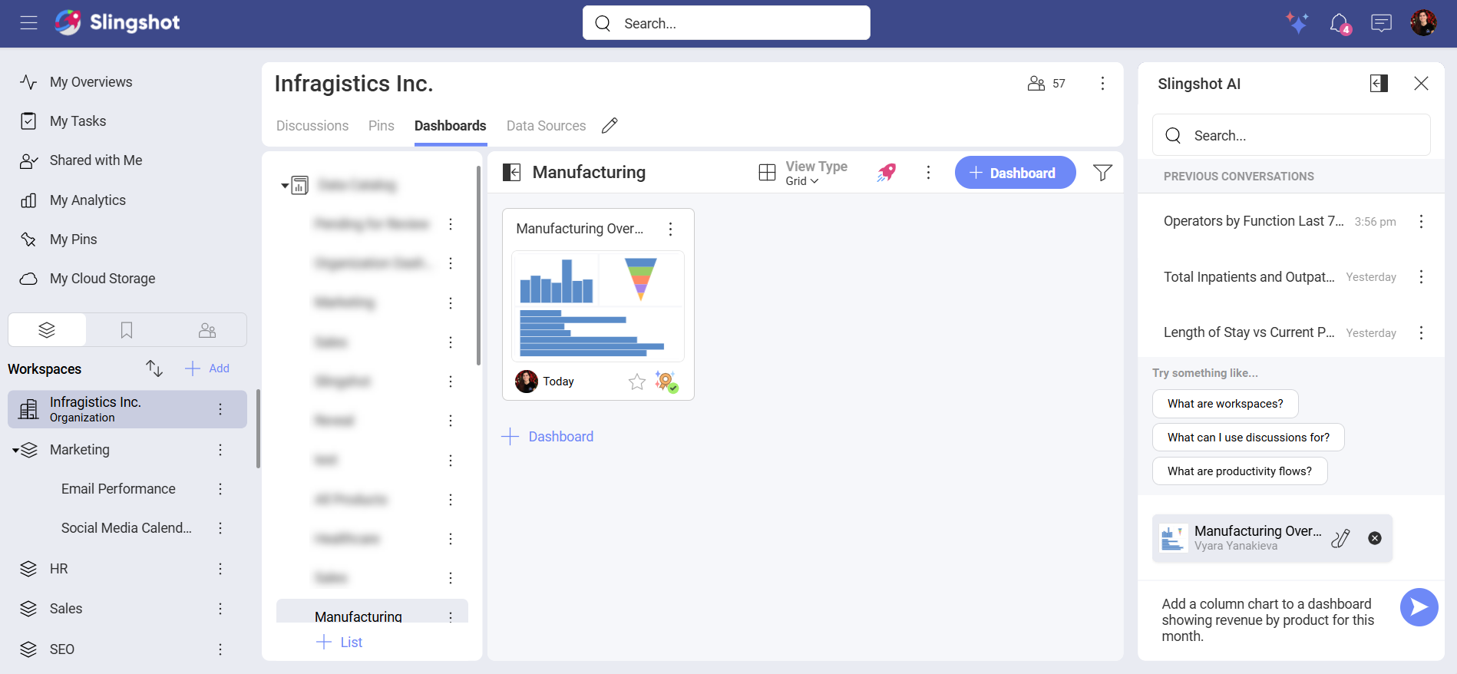The height and width of the screenshot is (674, 1457).
Task: Select suggestion What are workspaces?
Action: tap(1225, 404)
